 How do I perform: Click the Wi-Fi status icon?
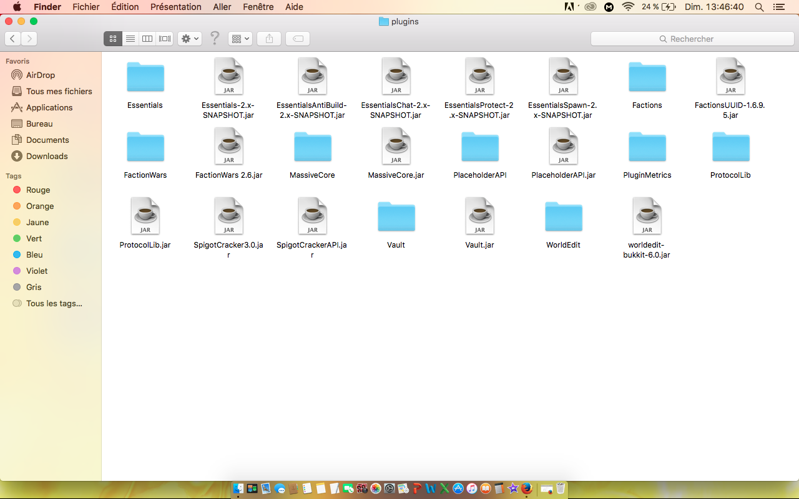pos(628,7)
